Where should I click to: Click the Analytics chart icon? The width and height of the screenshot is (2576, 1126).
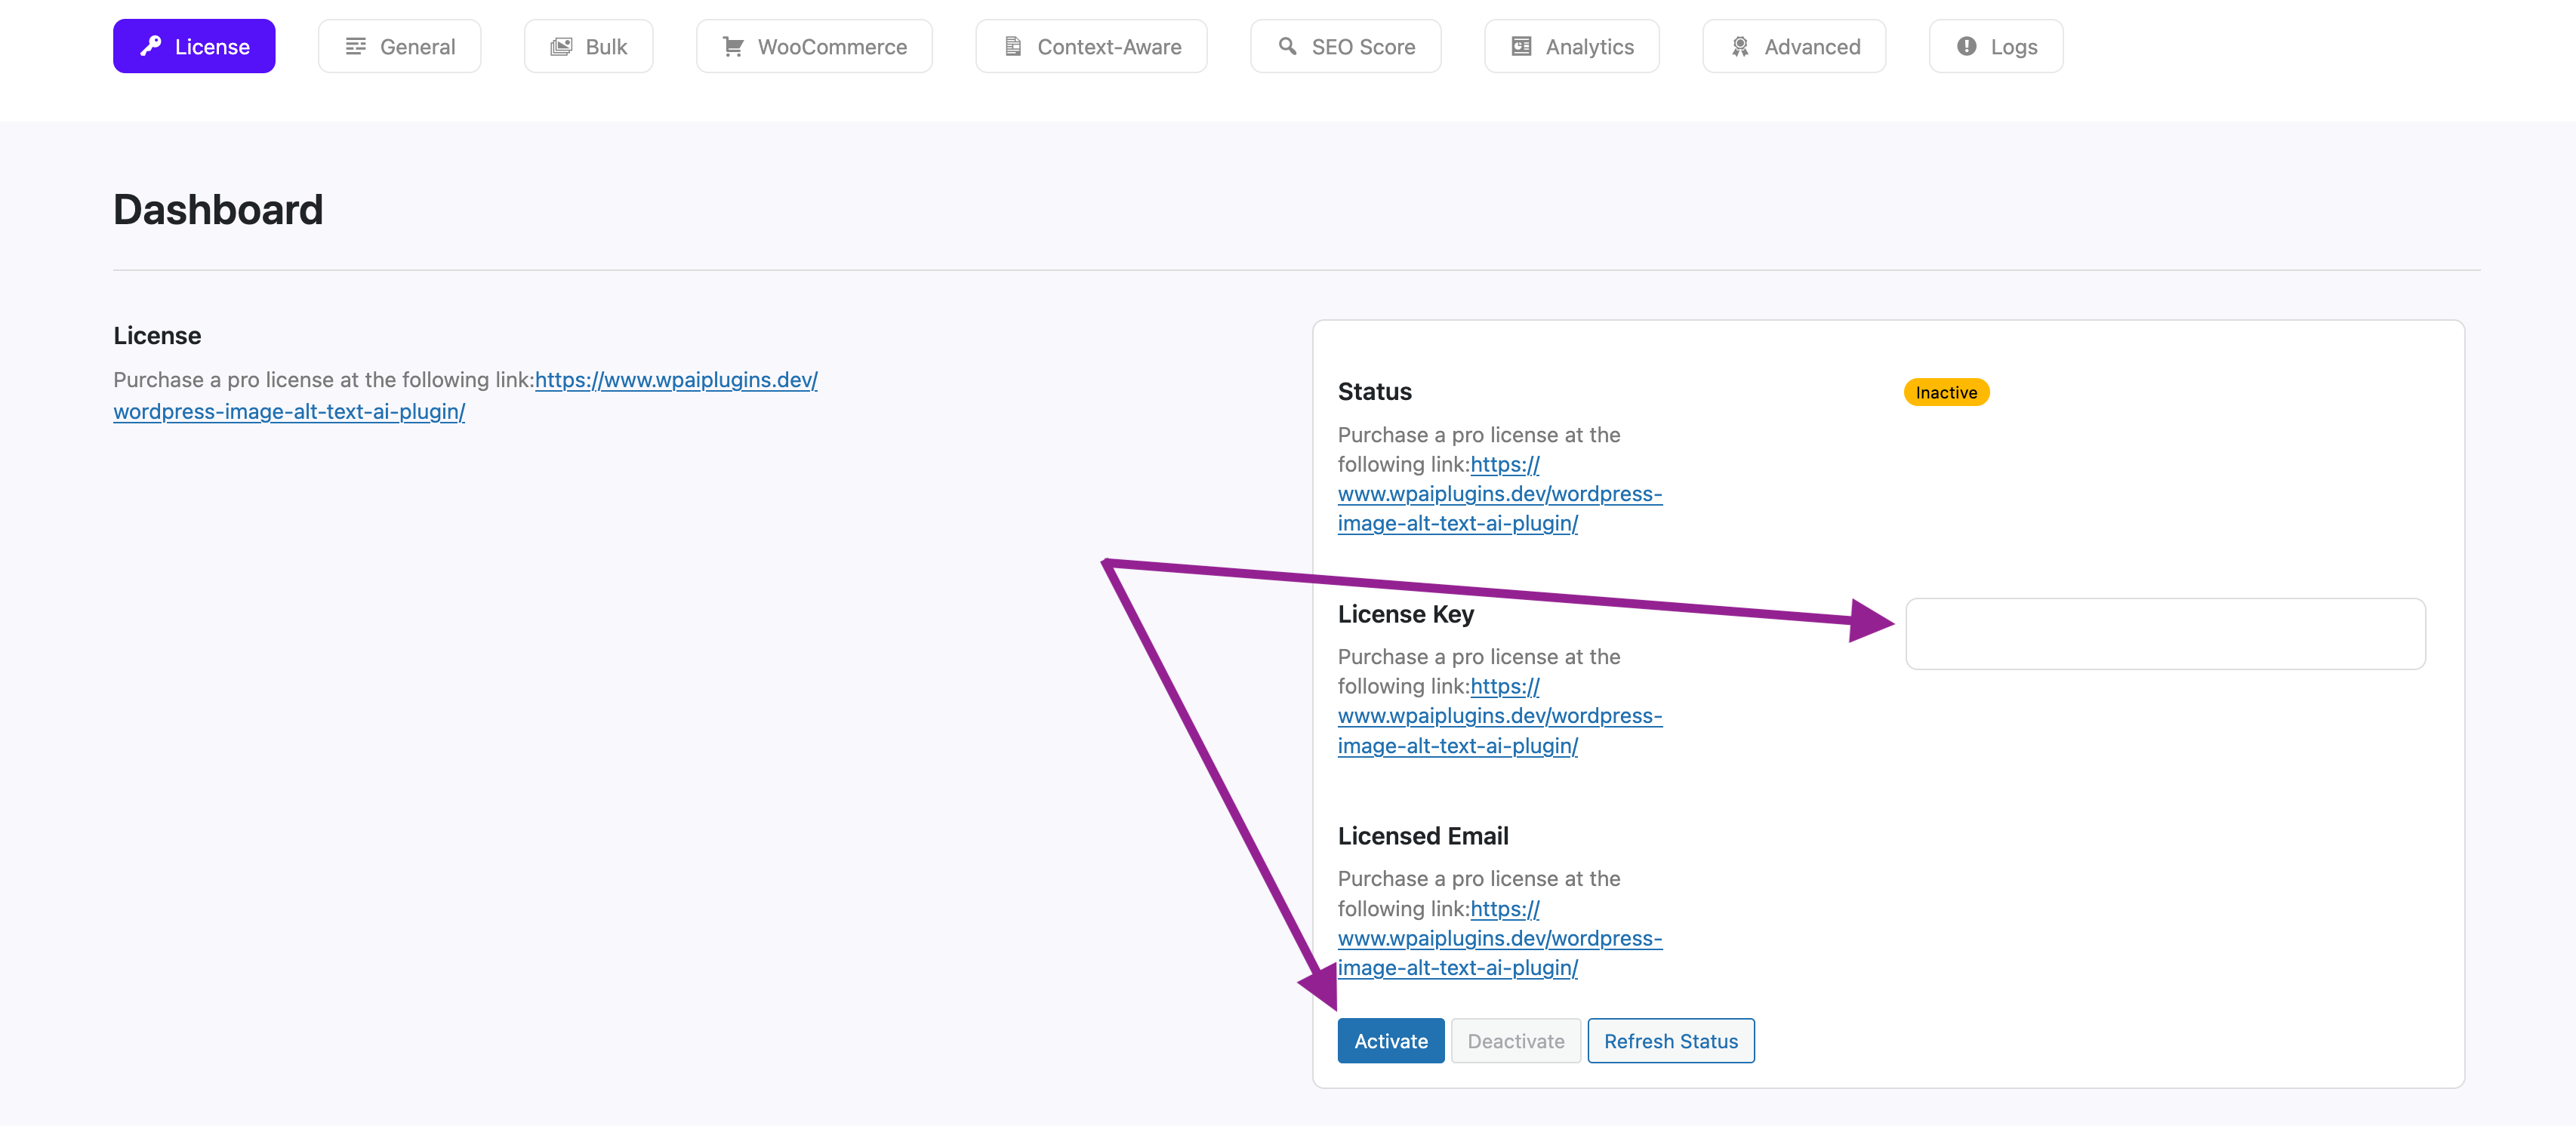coord(1521,46)
